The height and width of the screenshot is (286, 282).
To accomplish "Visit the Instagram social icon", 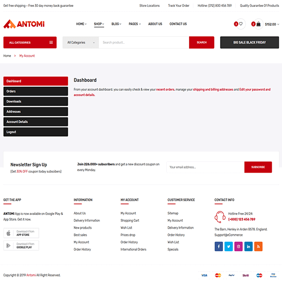I will point(239,246).
